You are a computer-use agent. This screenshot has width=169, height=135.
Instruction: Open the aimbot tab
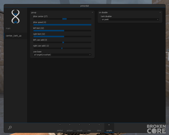point(60,130)
